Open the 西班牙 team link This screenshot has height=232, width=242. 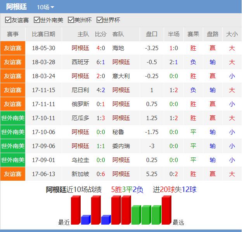coord(80,62)
